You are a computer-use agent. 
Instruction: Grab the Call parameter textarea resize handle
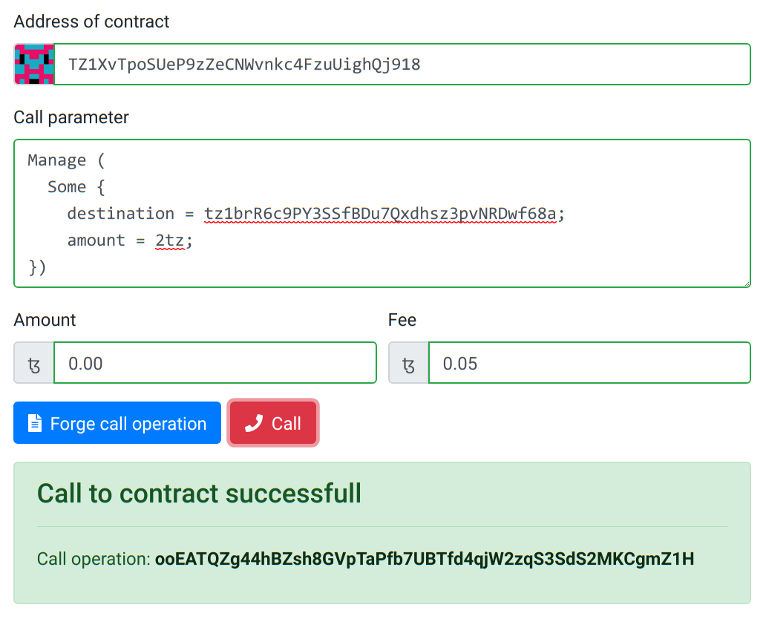click(x=746, y=282)
